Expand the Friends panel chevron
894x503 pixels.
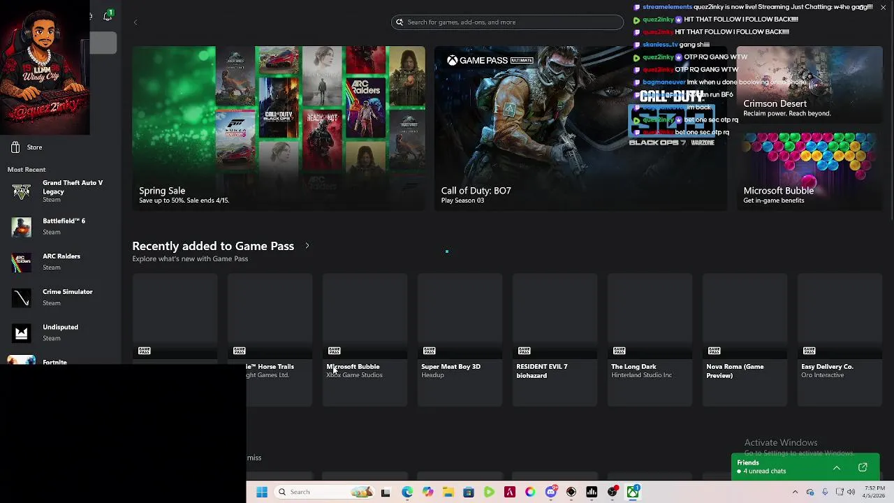pos(836,467)
